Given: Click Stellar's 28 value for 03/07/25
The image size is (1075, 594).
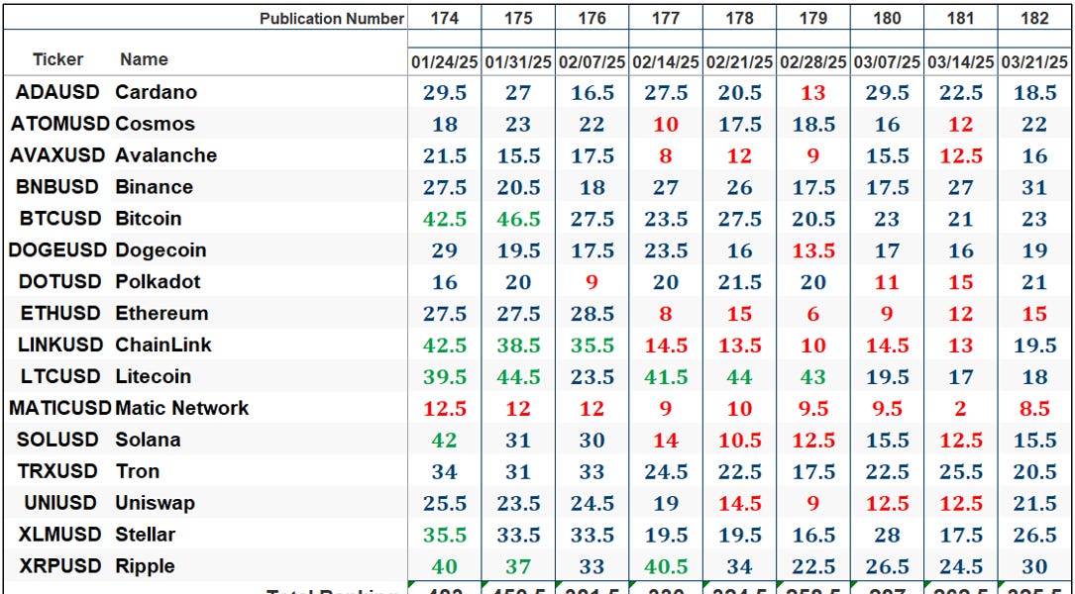Looking at the screenshot, I should tap(887, 535).
